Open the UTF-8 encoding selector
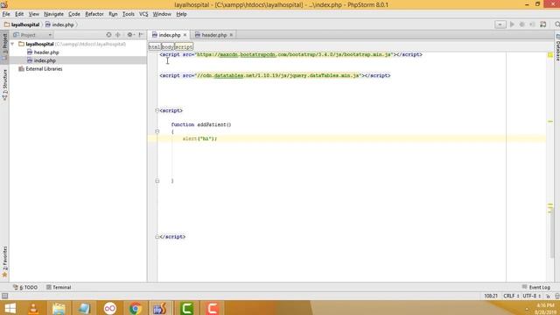The image size is (560, 315). pos(532,296)
